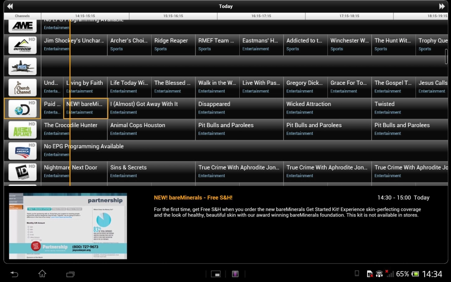Select the Outdoor Channel HD logo
Viewport: 451px width, 282px height.
point(23,45)
